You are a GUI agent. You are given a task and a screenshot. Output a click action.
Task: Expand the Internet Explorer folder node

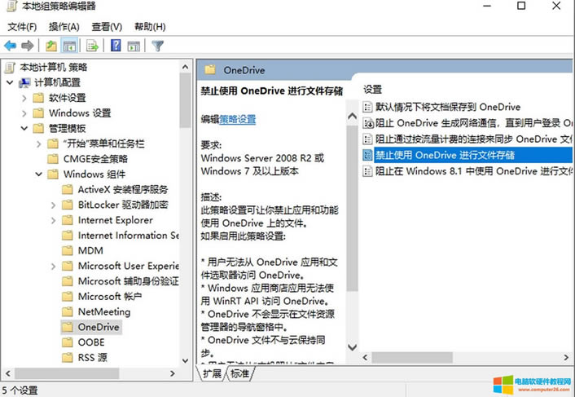(54, 220)
